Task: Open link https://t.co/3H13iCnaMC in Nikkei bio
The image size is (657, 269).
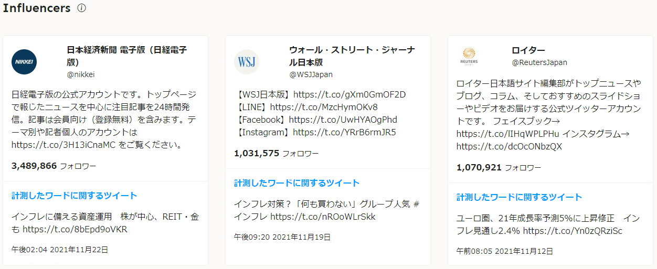Action: coord(63,145)
